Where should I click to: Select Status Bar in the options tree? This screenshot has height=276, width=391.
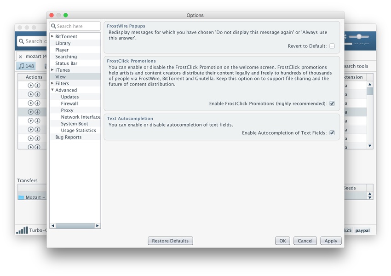click(x=66, y=63)
